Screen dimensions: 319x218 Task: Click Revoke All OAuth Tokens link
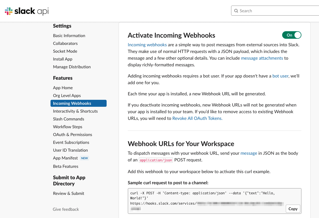point(197,118)
